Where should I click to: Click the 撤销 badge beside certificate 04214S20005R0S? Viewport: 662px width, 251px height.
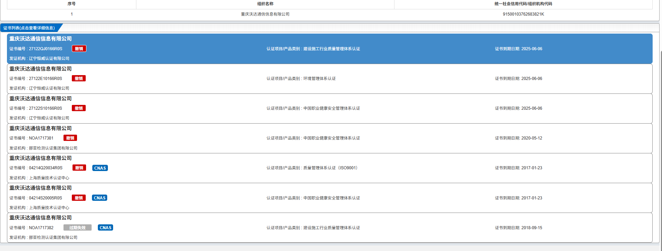click(x=79, y=198)
